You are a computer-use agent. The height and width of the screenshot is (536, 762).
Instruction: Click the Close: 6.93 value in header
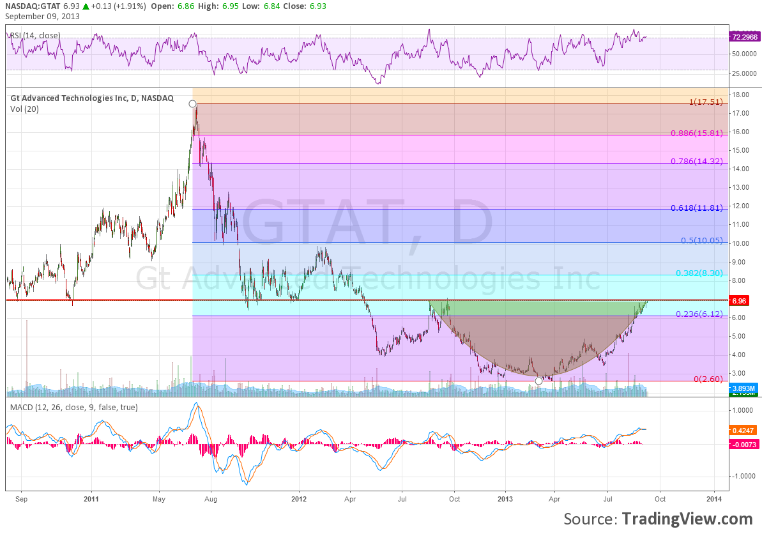pyautogui.click(x=304, y=6)
